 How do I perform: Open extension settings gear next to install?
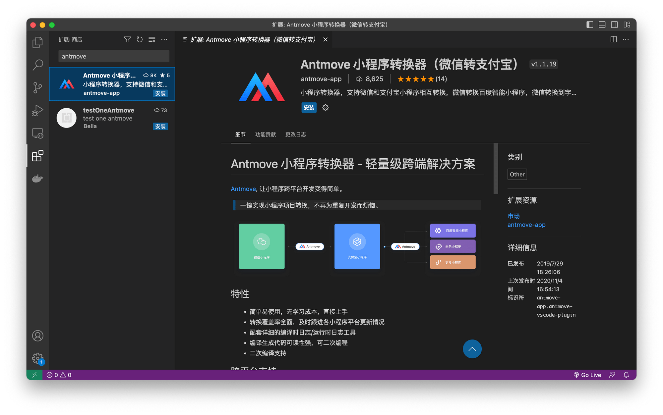point(326,108)
